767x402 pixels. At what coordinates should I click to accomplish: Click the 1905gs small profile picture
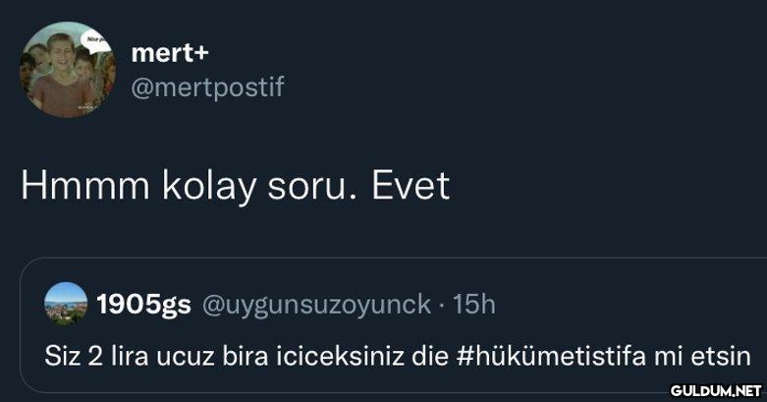tap(65, 304)
